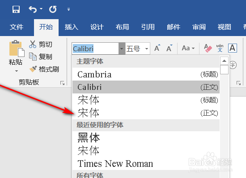Click the 剪切 scissors button
This screenshot has height=178, width=246.
pos(40,44)
